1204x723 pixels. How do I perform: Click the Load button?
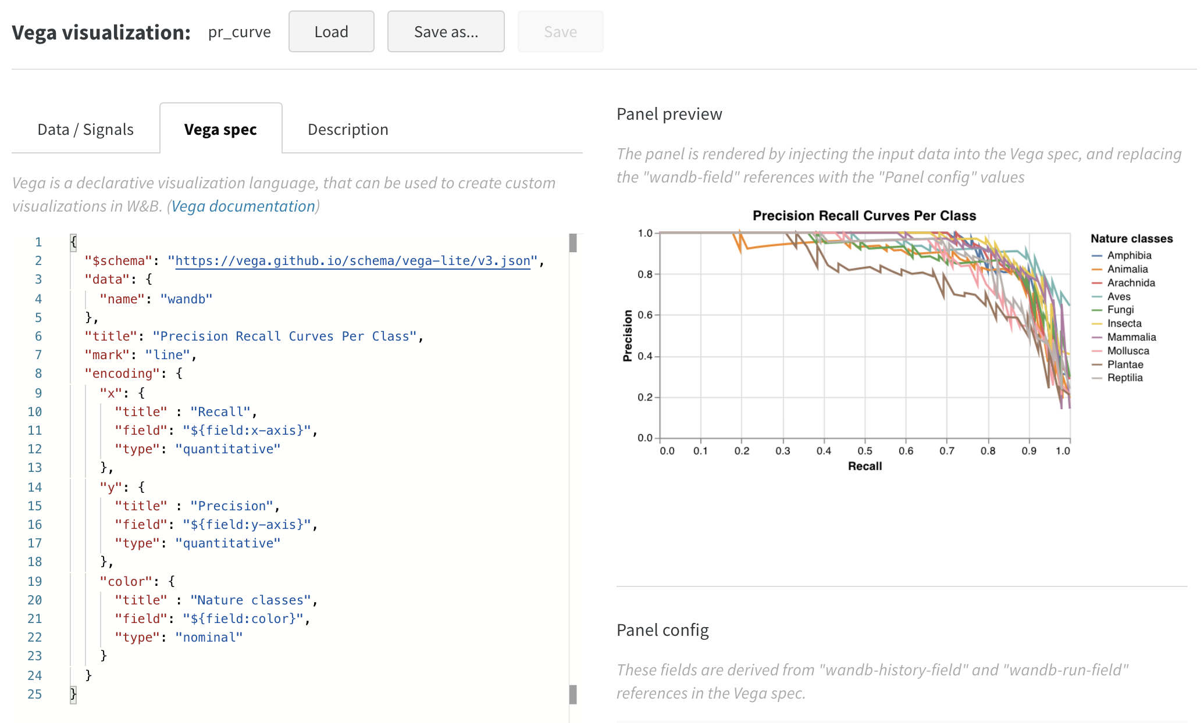coord(331,32)
